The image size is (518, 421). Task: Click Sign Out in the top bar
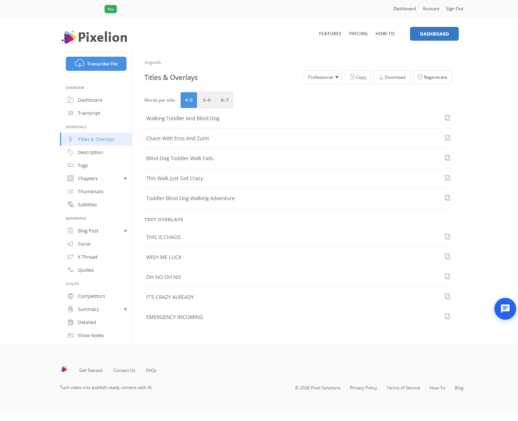pyautogui.click(x=455, y=9)
